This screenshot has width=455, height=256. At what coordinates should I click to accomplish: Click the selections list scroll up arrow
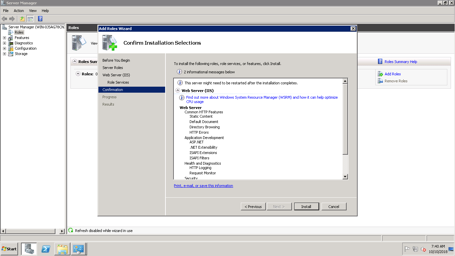pos(345,81)
